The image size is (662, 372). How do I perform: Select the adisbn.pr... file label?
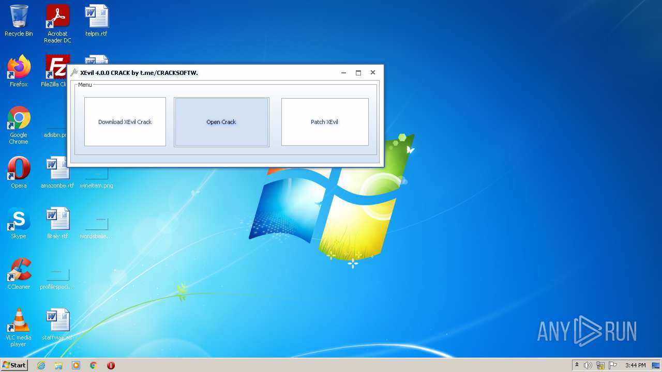pyautogui.click(x=55, y=135)
